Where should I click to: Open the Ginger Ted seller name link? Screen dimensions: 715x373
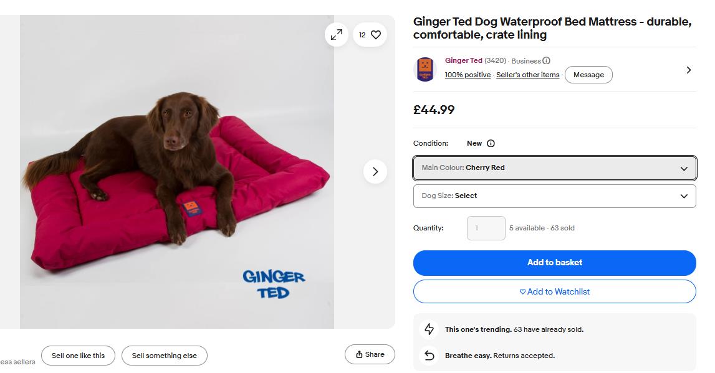463,60
